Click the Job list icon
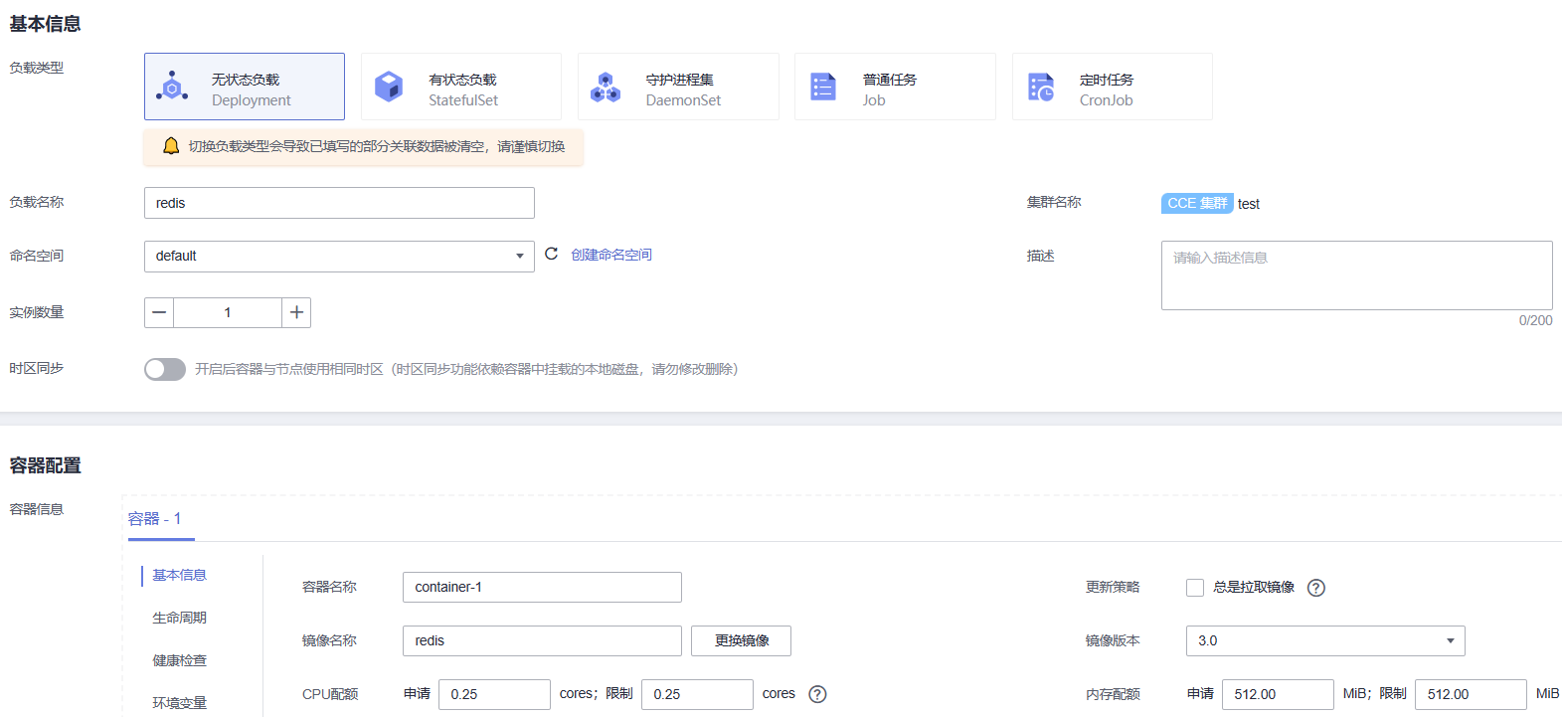This screenshot has width=1562, height=717. click(x=823, y=87)
